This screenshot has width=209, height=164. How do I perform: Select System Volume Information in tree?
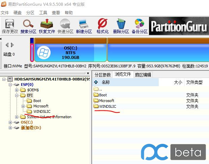coord(49,117)
